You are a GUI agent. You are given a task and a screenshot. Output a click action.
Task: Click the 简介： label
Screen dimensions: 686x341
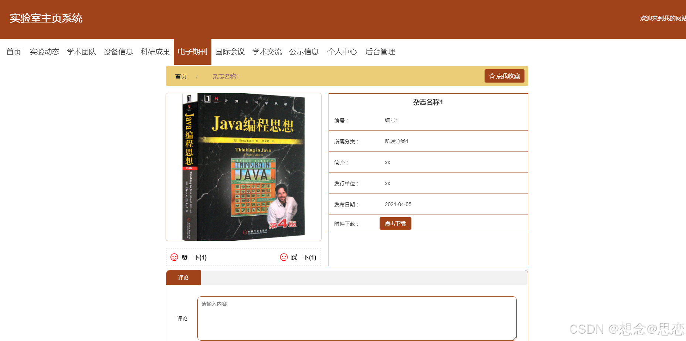(x=342, y=163)
